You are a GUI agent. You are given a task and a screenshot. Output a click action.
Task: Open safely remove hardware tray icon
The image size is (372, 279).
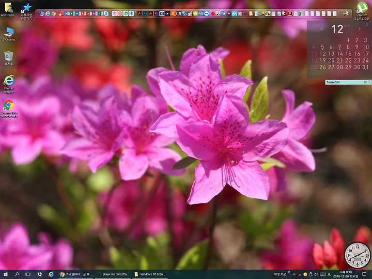[x=311, y=274]
